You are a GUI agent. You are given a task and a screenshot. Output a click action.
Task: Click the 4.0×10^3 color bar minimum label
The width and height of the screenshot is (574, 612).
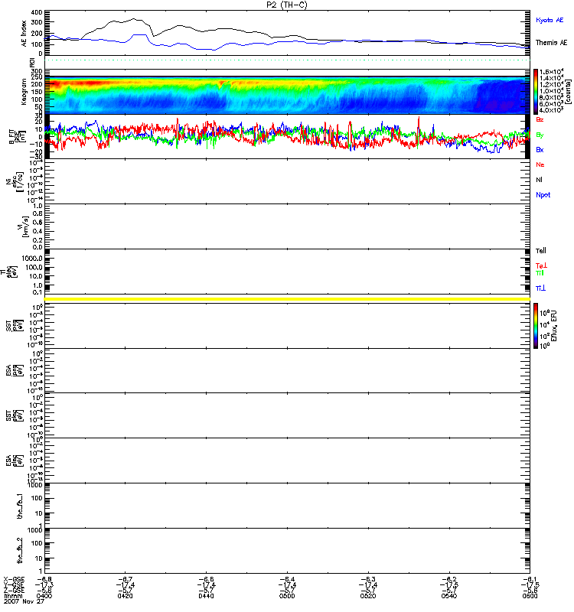[x=551, y=110]
